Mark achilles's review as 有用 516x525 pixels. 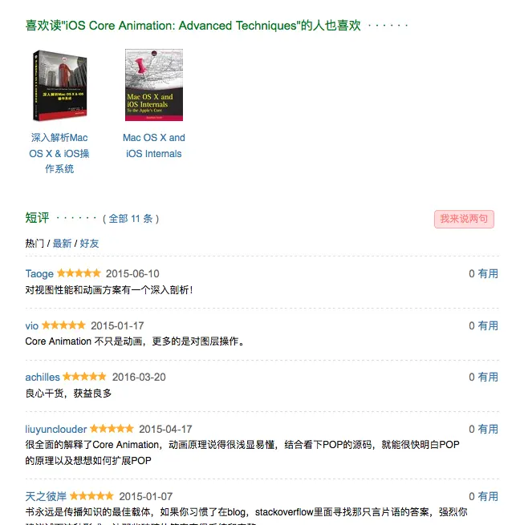(488, 378)
